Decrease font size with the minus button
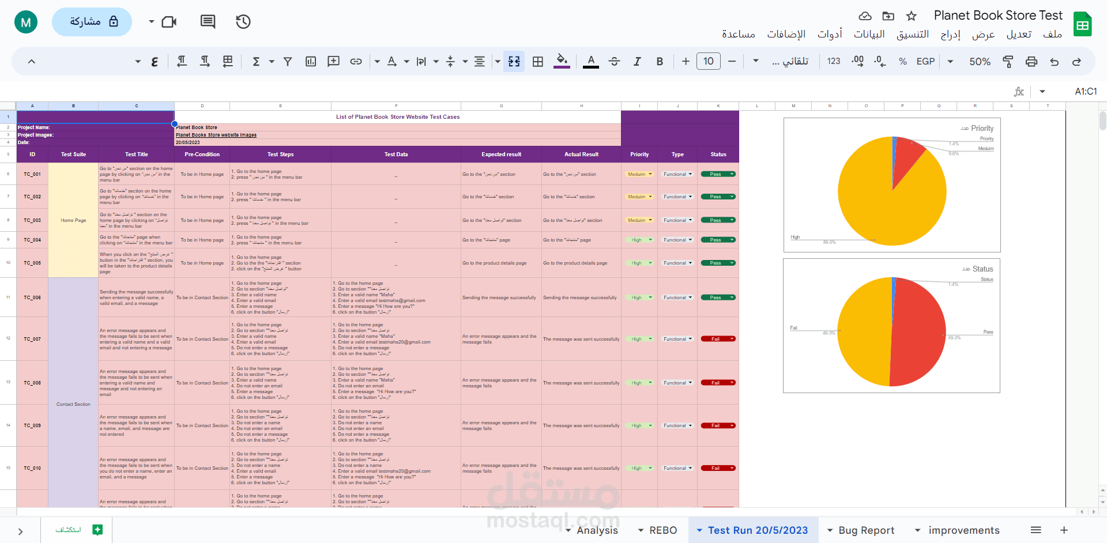This screenshot has width=1107, height=543. coord(732,62)
